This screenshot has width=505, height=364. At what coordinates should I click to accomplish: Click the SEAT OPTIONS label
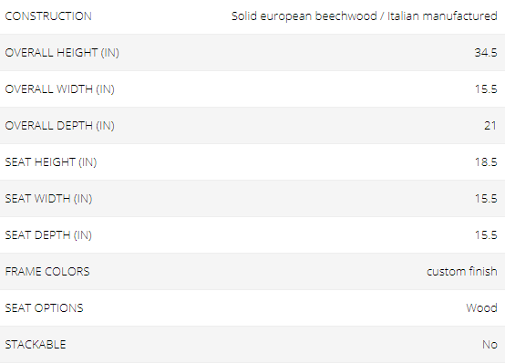pos(44,308)
